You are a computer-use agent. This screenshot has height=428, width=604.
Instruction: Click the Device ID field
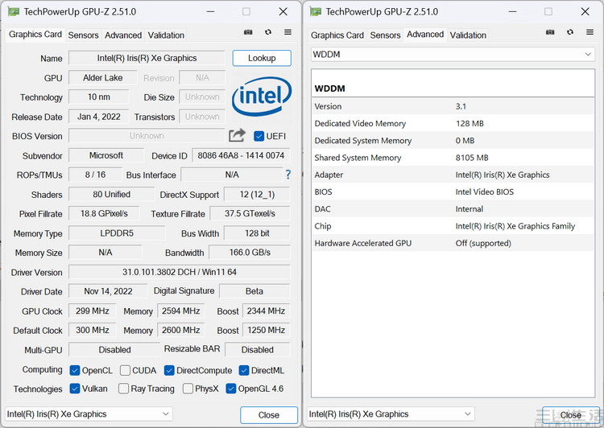click(241, 155)
